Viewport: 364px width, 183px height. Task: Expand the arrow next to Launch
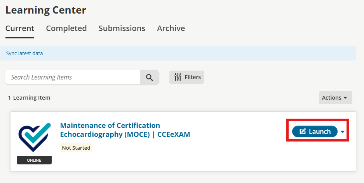coord(343,131)
